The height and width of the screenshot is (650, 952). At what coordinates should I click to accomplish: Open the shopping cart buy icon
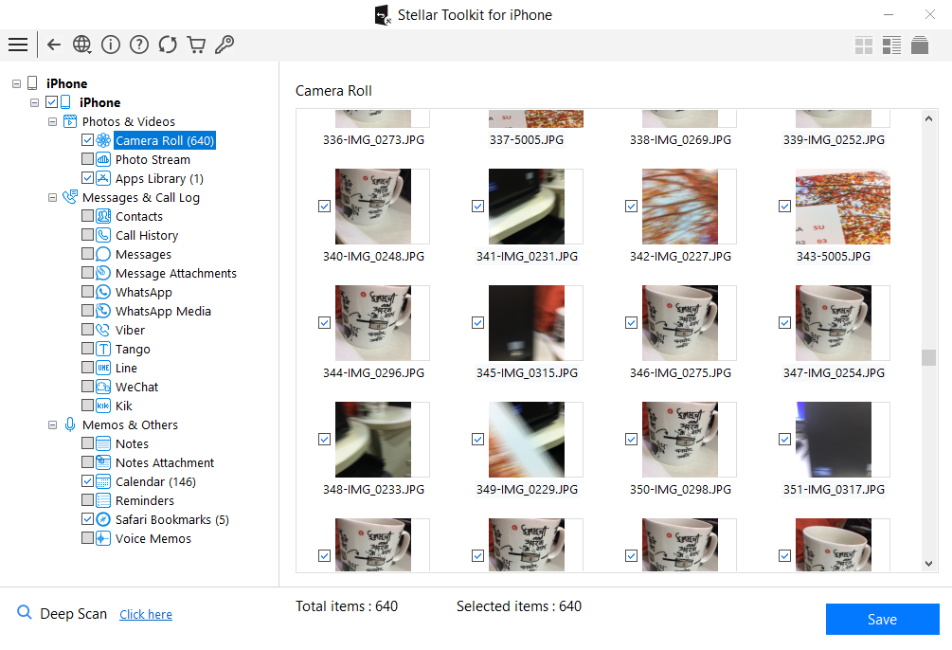tap(196, 45)
